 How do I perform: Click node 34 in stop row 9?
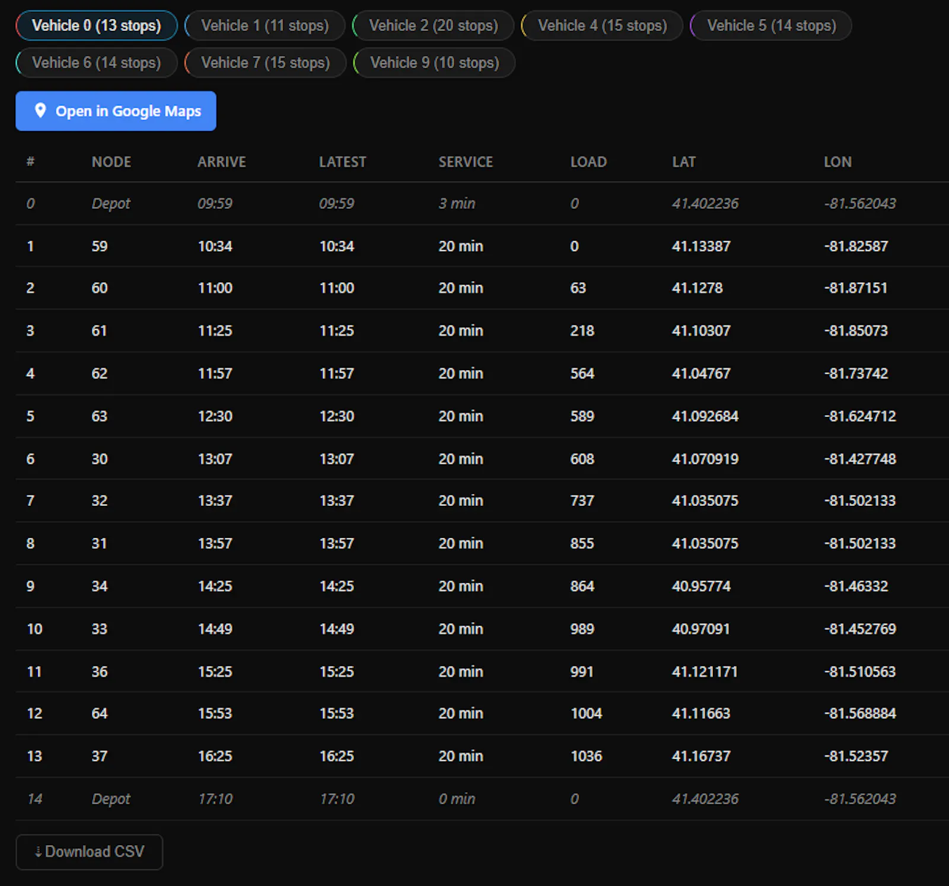point(100,586)
